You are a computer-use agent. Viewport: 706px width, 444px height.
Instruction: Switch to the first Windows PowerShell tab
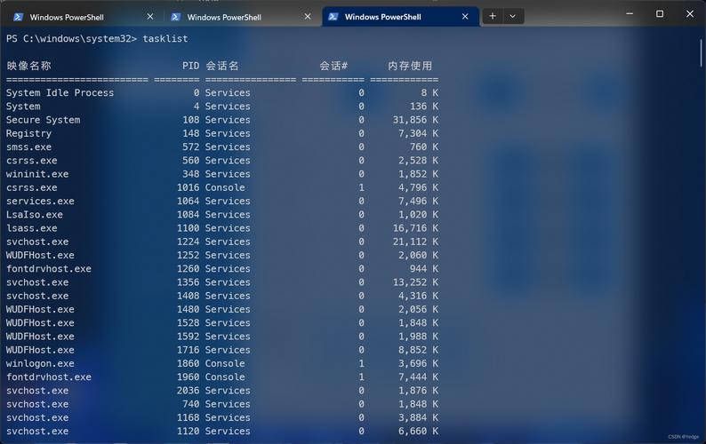click(x=84, y=17)
